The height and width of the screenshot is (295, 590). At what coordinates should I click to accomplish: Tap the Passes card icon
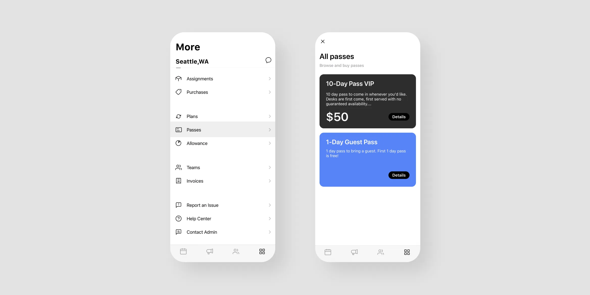[x=179, y=129]
